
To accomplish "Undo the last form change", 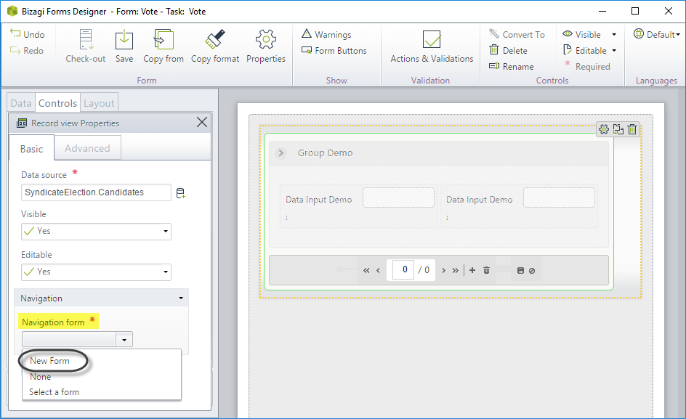I will coord(27,35).
